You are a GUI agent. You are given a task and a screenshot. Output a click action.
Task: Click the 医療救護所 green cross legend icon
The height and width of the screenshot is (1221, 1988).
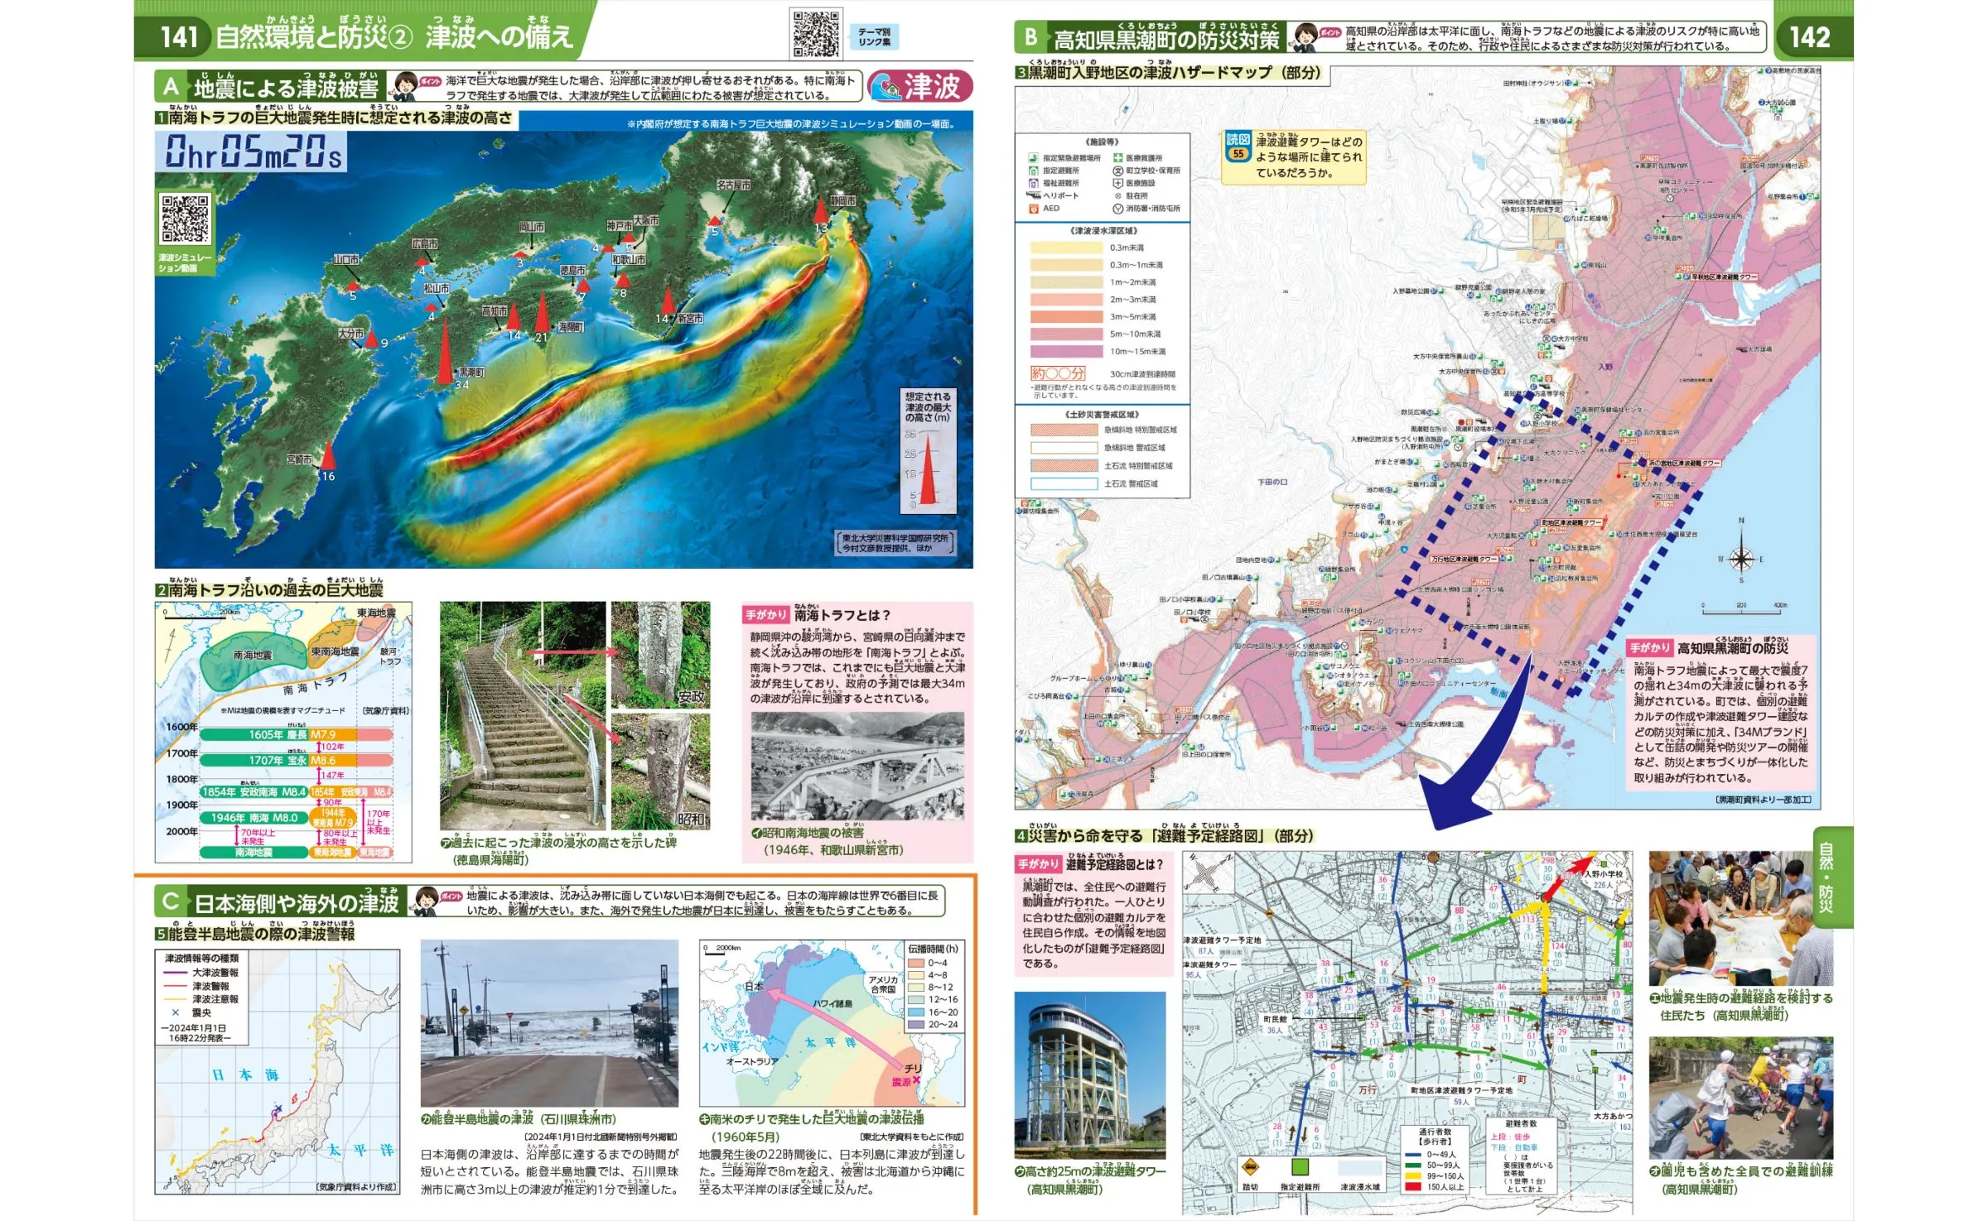pos(1117,157)
